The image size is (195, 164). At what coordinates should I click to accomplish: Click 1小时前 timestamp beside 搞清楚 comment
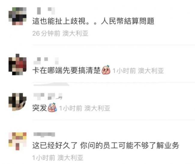[124, 71]
